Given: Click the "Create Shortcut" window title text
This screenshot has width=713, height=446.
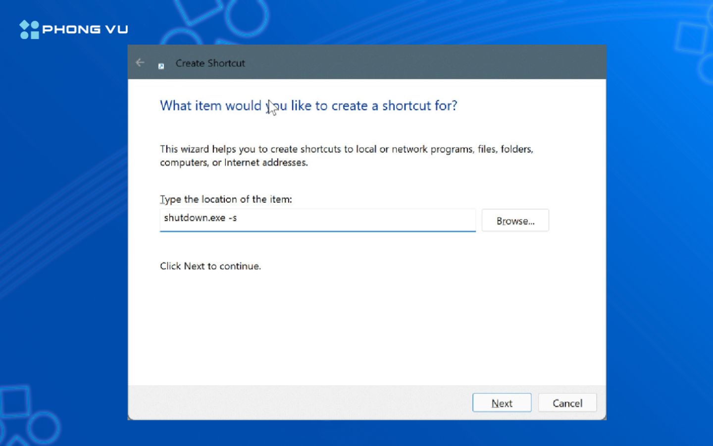Looking at the screenshot, I should point(210,63).
